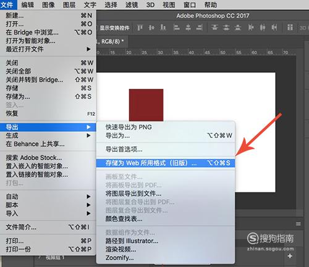The image size is (309, 267).
Task: Click the Align bottom edges icon
Action: (163, 27)
